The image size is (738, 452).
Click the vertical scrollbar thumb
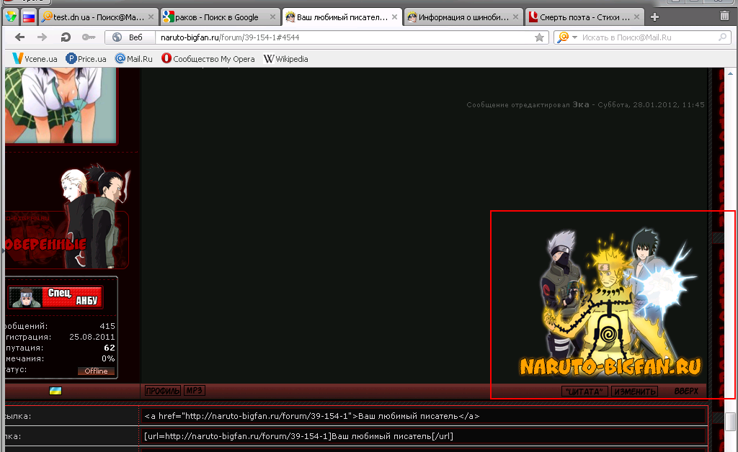click(731, 422)
